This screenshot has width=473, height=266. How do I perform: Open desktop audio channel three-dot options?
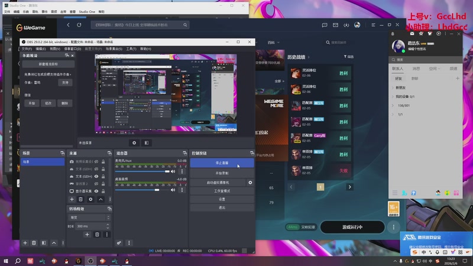point(182,190)
